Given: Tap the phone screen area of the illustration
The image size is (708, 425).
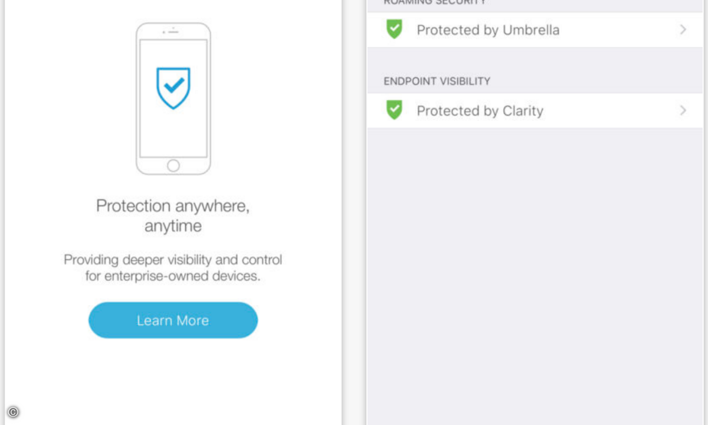Looking at the screenshot, I should (x=173, y=98).
